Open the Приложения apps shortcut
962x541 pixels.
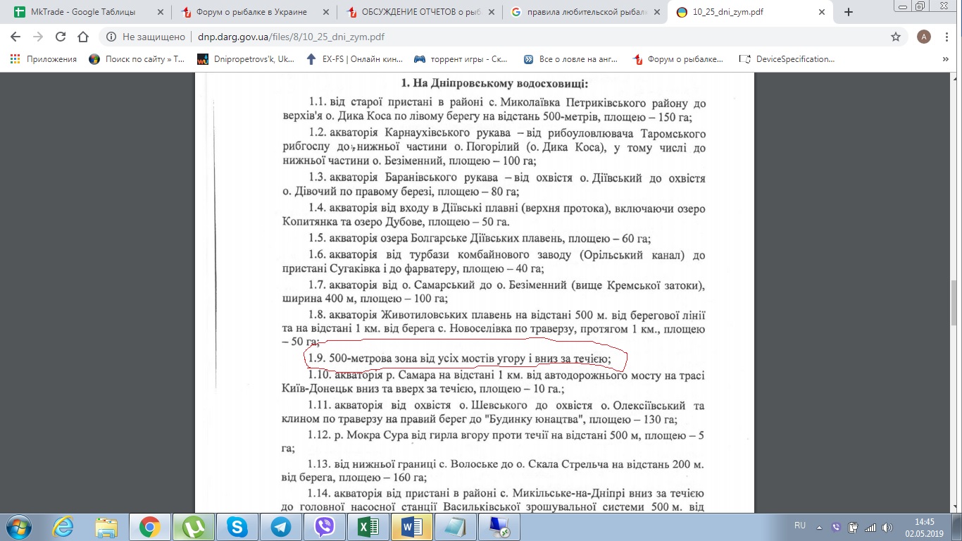[x=44, y=59]
